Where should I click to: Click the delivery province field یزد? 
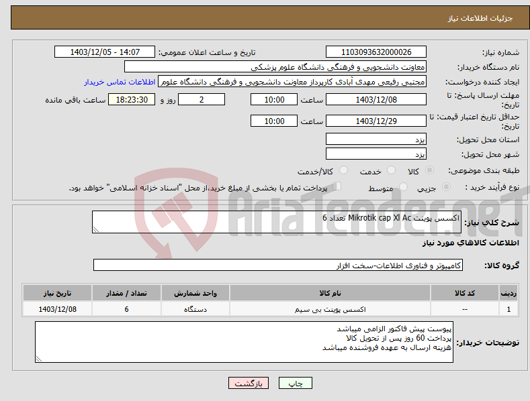pos(376,139)
